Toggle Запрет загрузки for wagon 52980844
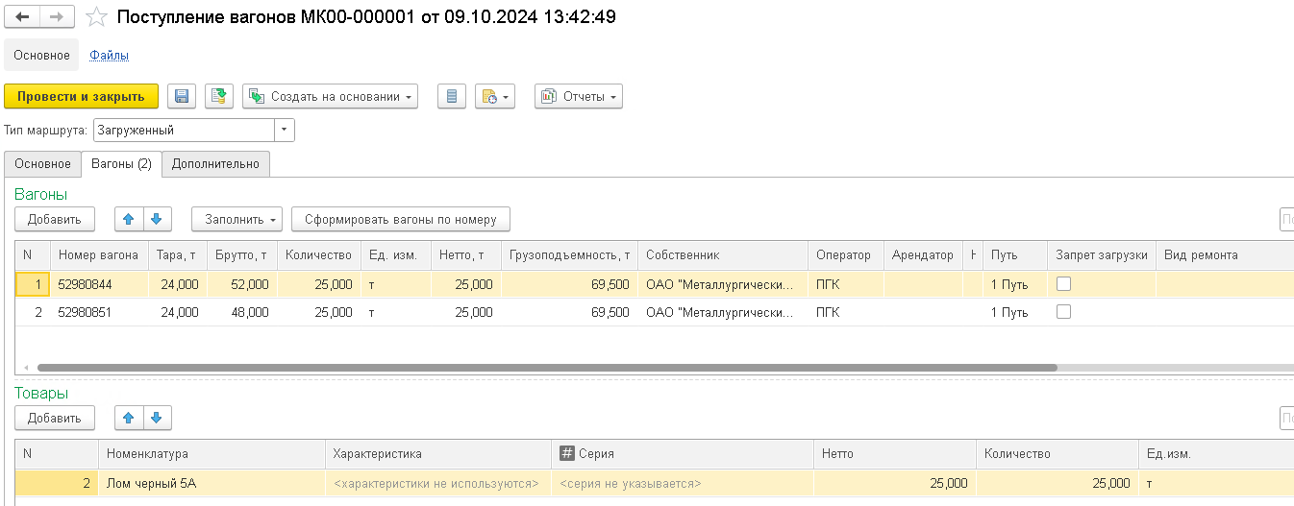1294x506 pixels. coord(1063,284)
